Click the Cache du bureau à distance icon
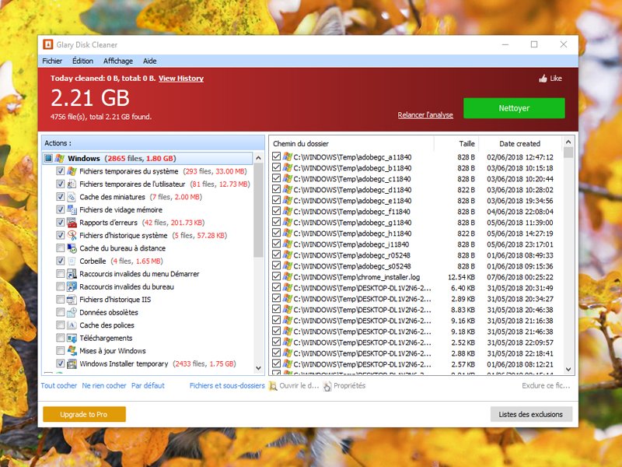 click(x=72, y=248)
